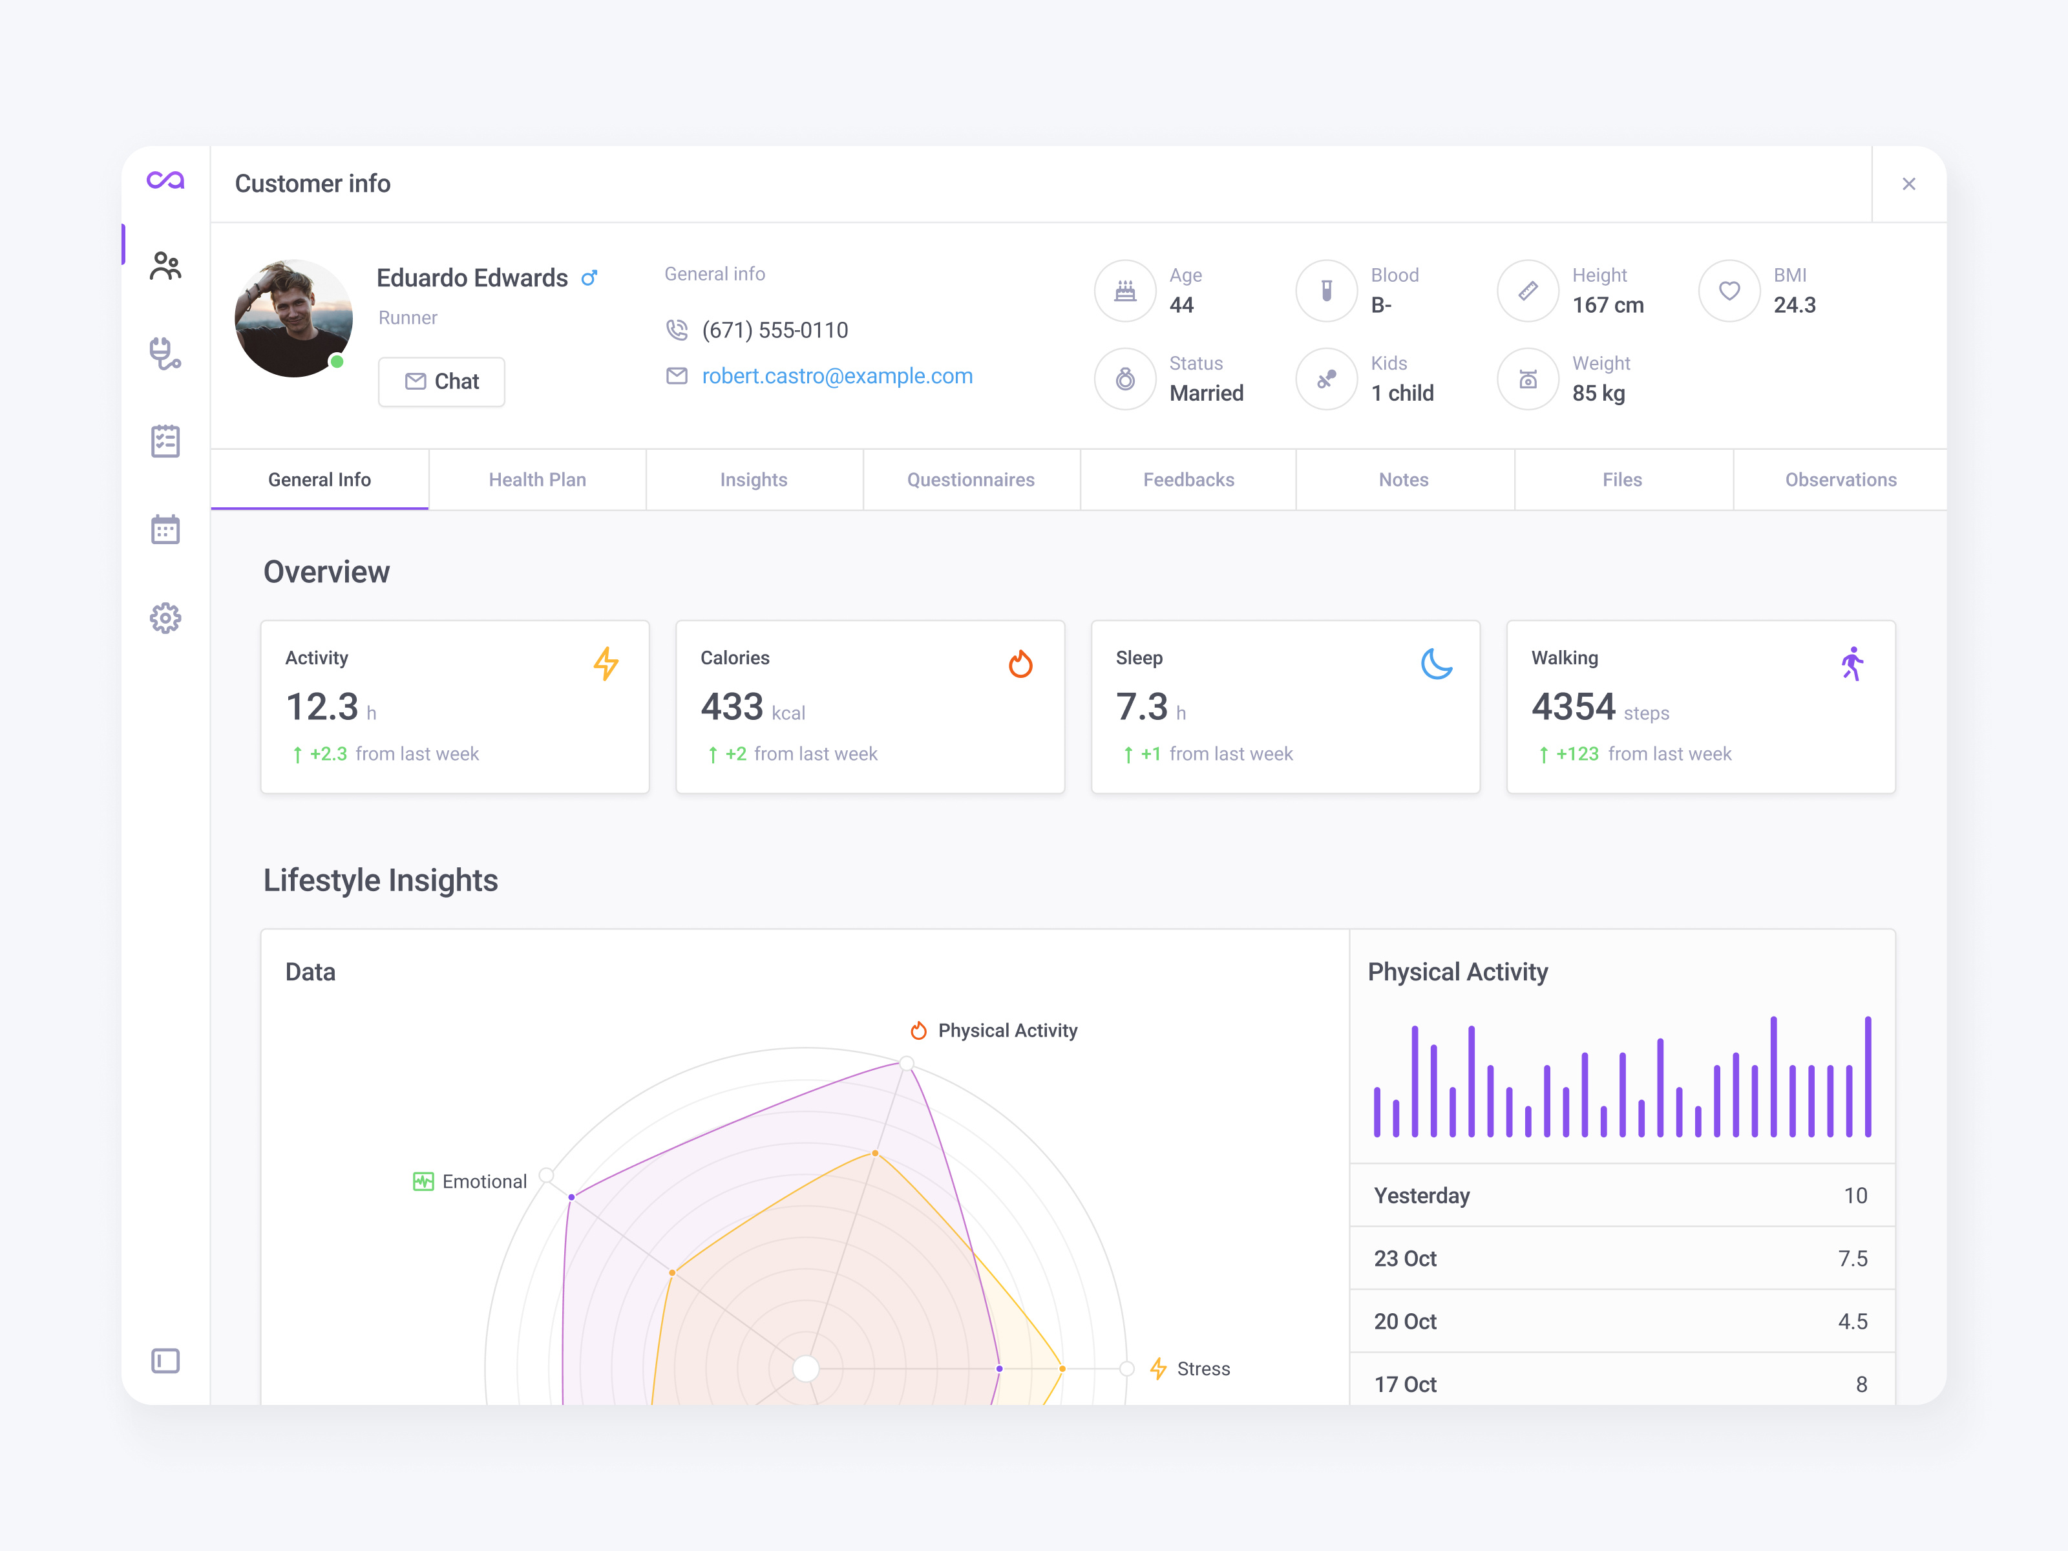
Task: Click the 12.3 activity value
Action: [322, 707]
